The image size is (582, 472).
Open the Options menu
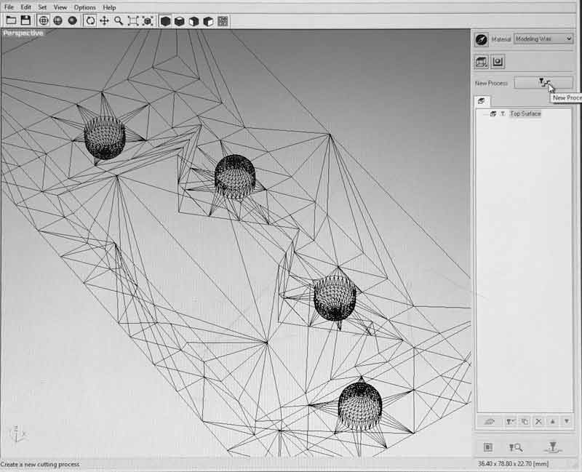coord(84,7)
